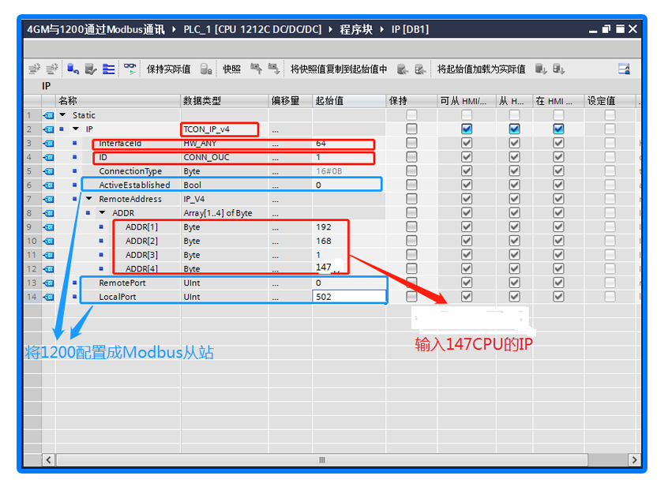Click the 起始值 column header

[349, 101]
